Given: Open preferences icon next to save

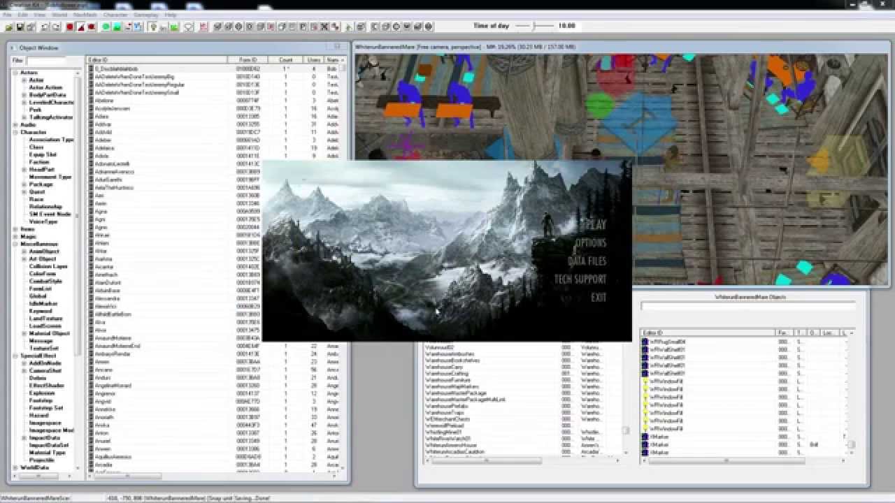Looking at the screenshot, I should click(x=31, y=27).
